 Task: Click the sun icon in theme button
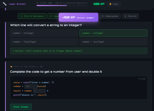click(110, 4)
